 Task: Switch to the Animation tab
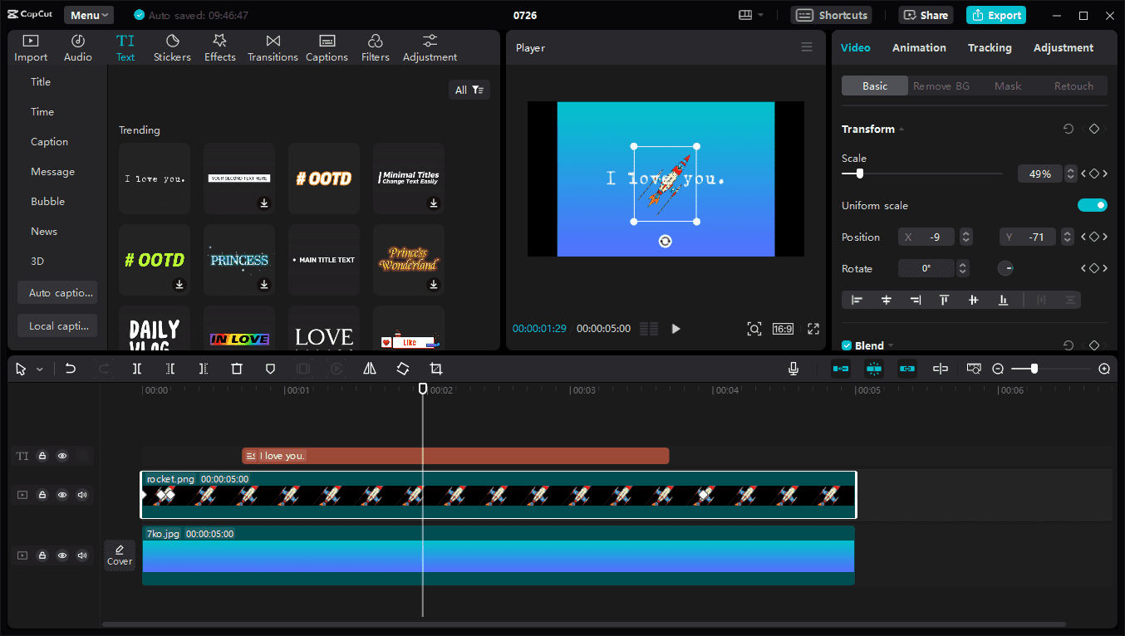[x=919, y=48]
